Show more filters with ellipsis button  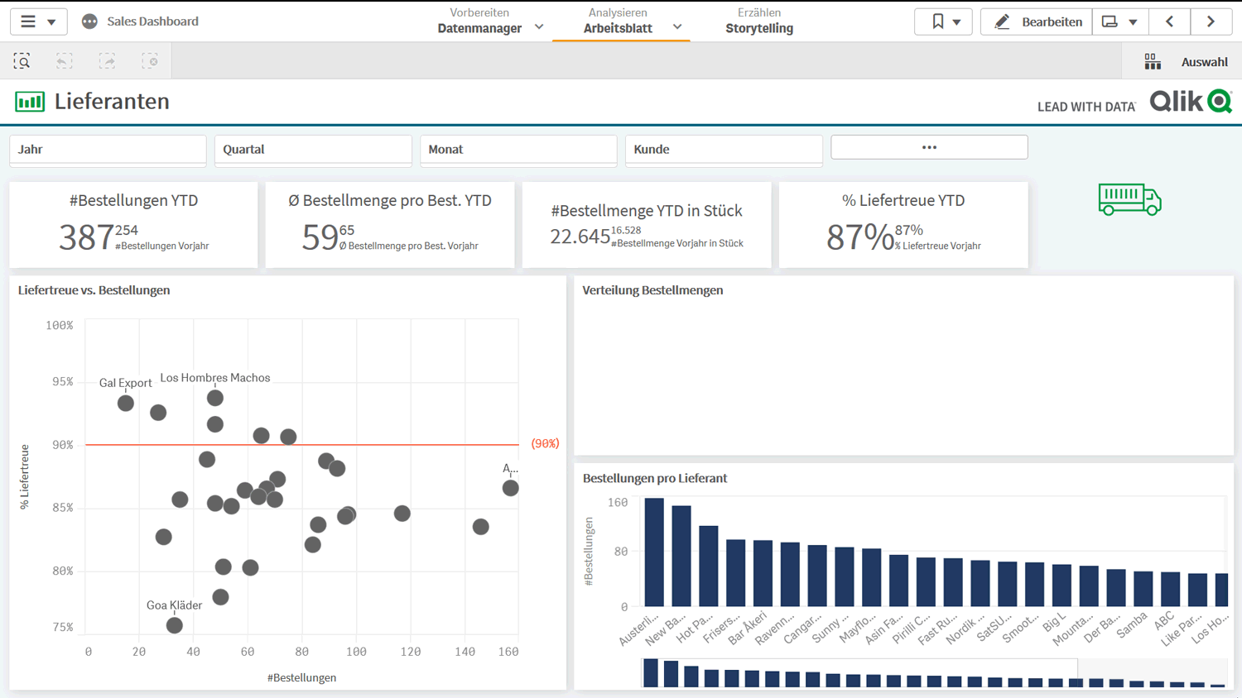[929, 147]
